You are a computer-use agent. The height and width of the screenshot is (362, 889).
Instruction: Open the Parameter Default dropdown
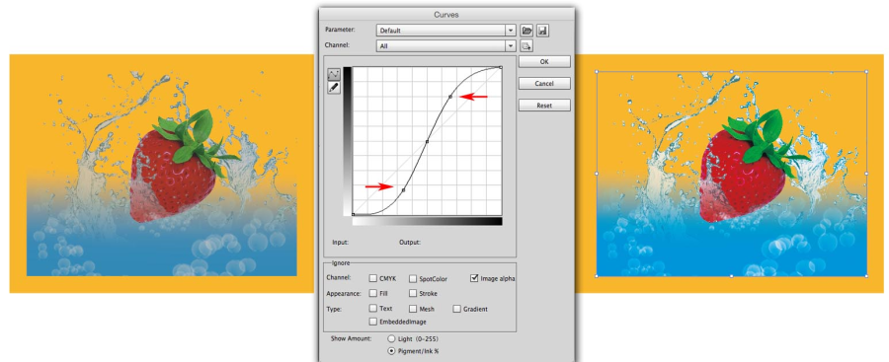tap(446, 31)
